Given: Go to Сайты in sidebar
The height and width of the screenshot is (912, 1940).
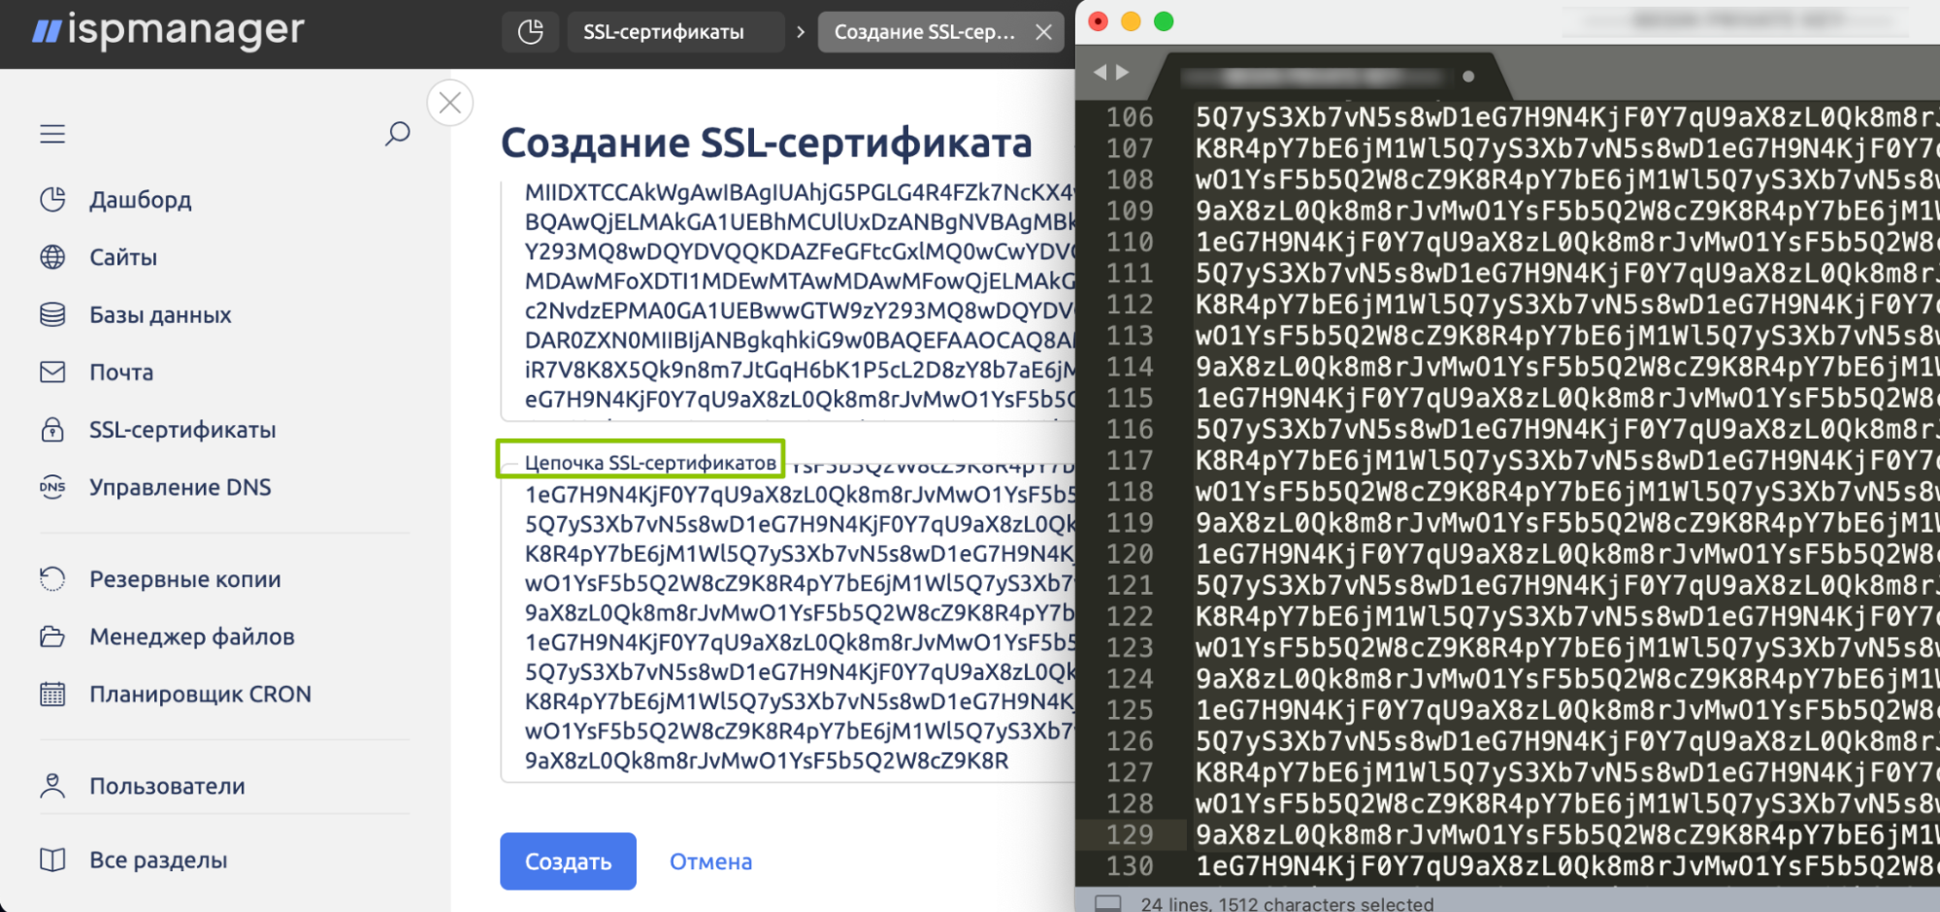Looking at the screenshot, I should pos(122,257).
